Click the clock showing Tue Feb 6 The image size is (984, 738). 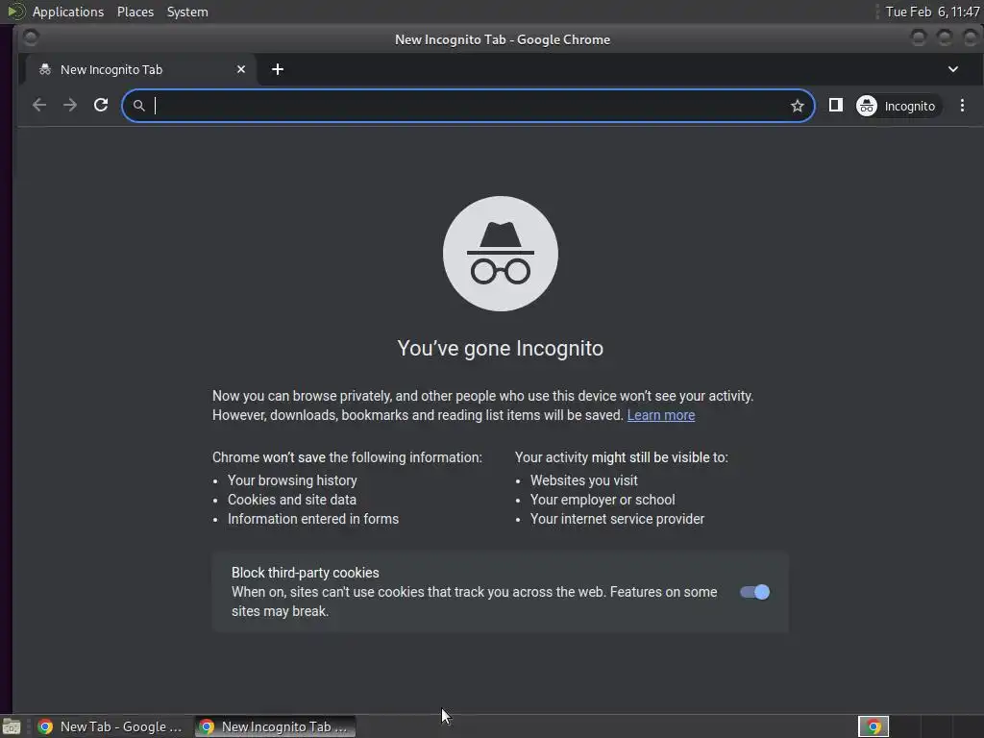pyautogui.click(x=932, y=12)
